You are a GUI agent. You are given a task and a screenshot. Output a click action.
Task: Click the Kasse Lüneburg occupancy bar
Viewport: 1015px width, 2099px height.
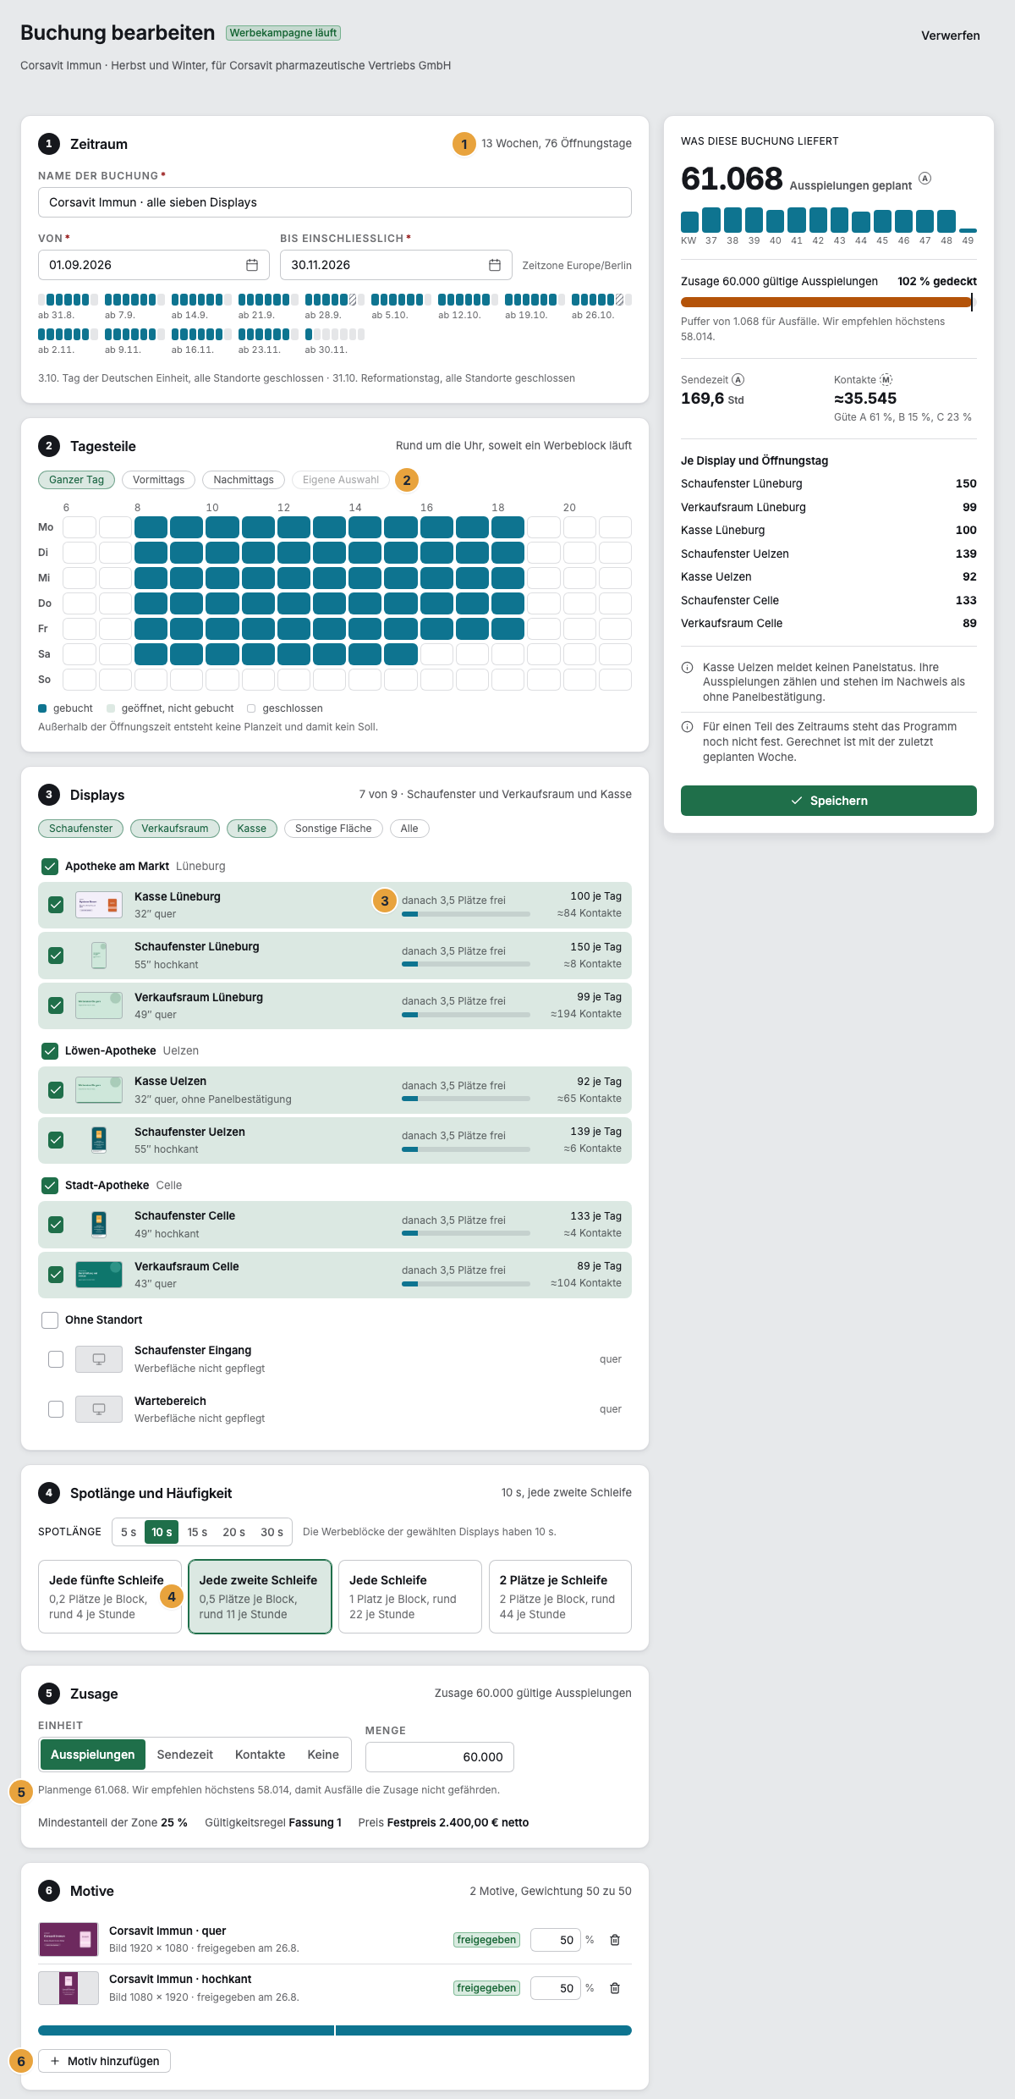coord(466,914)
